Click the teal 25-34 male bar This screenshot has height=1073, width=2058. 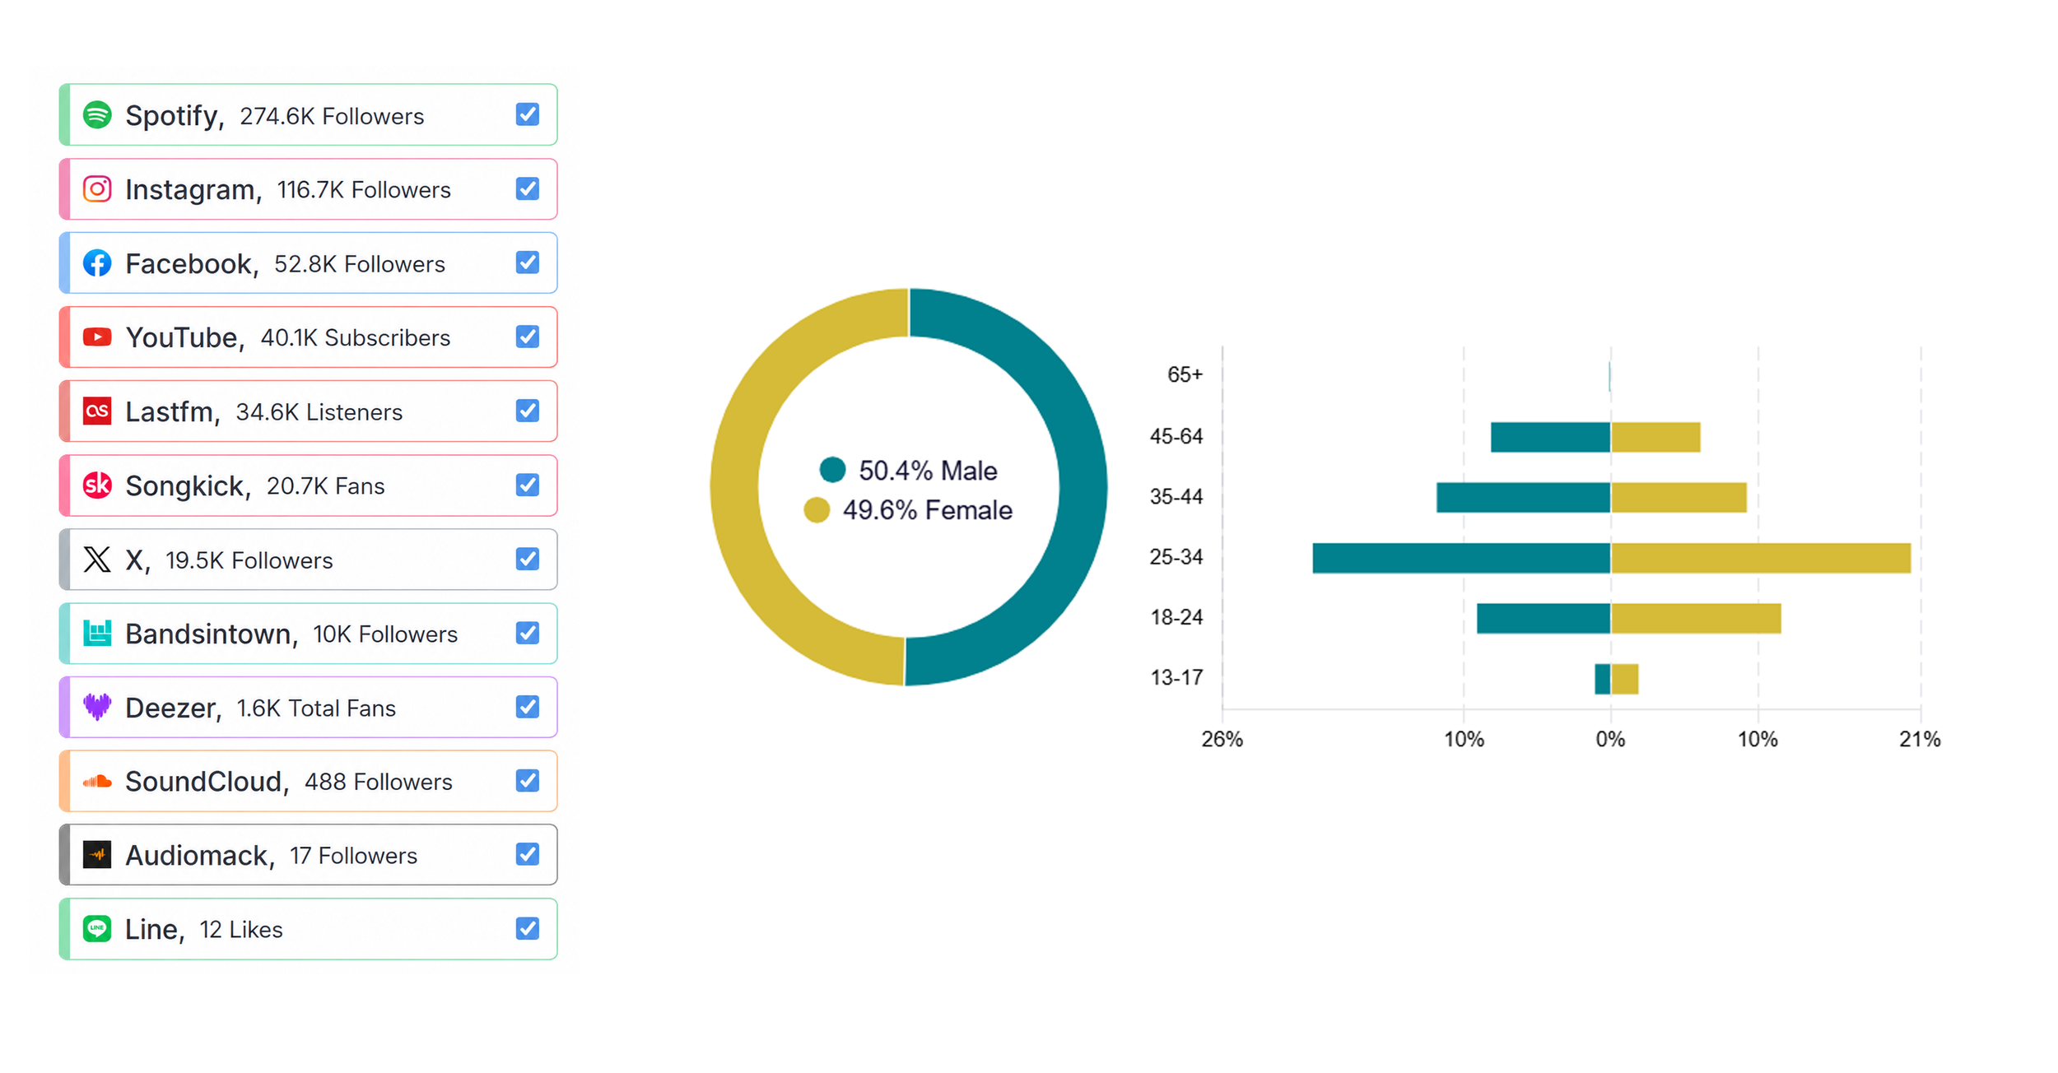(x=1461, y=558)
